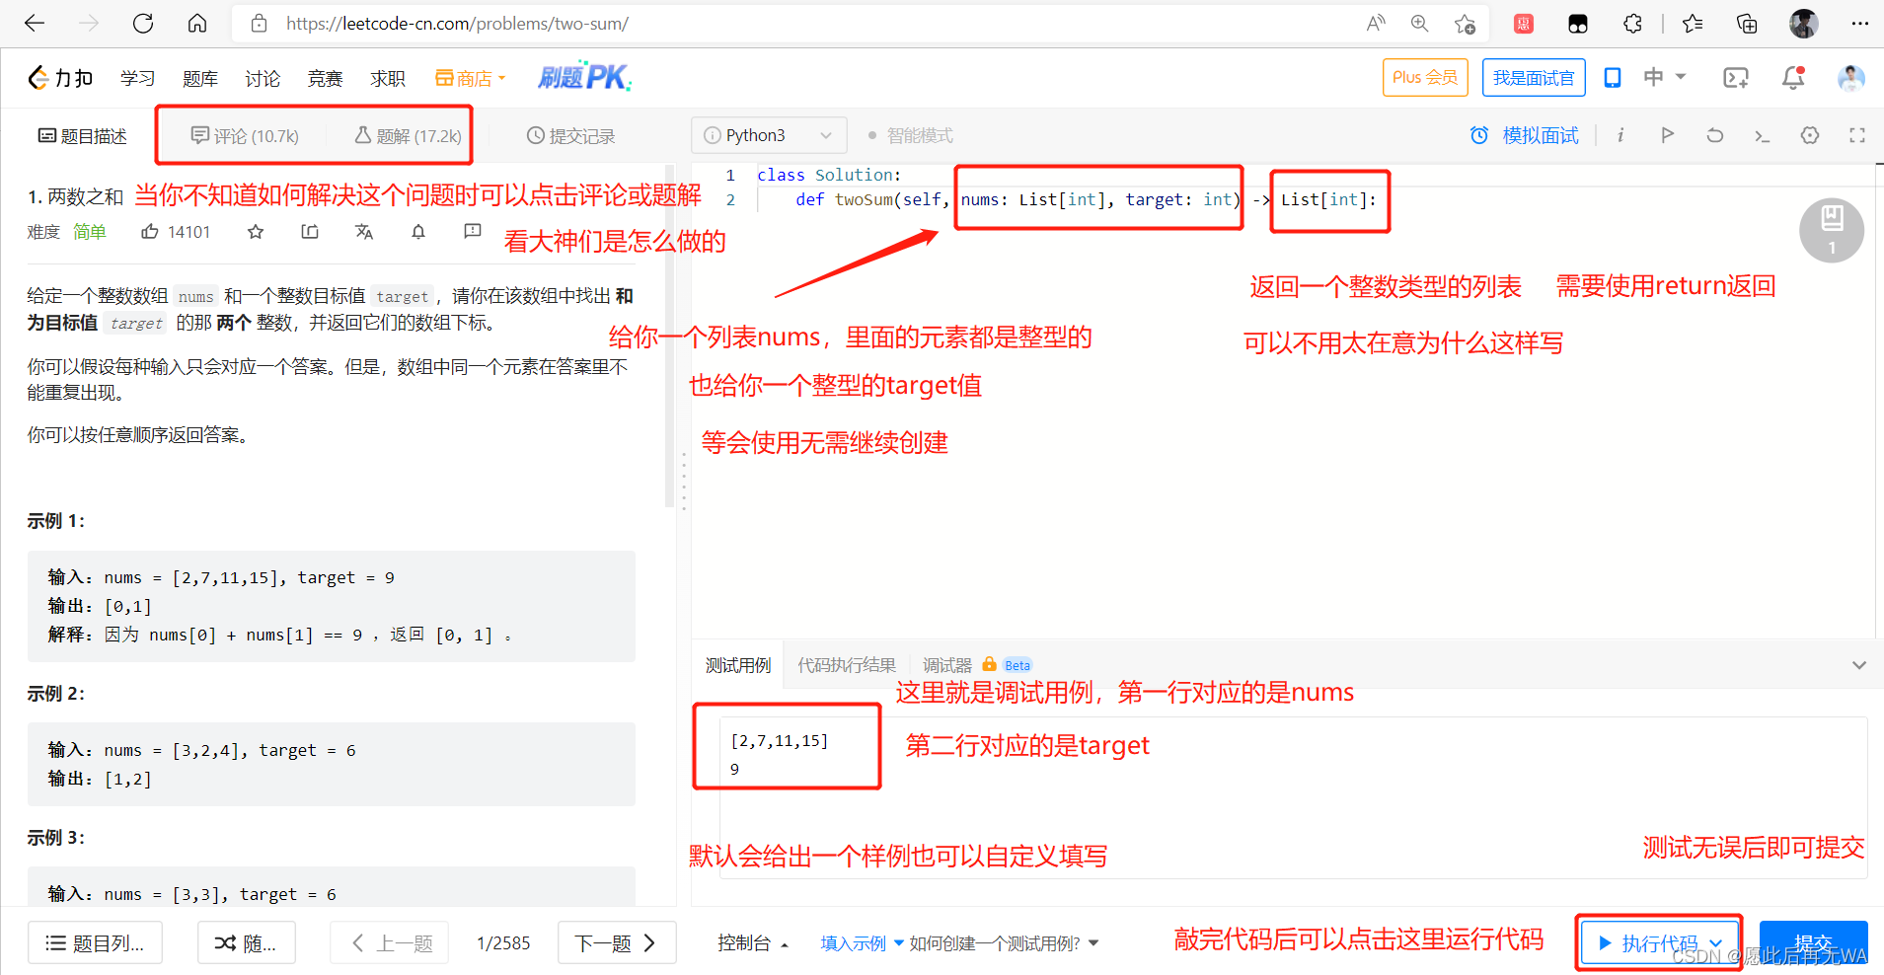Open LeetCode user avatar menu
The image size is (1884, 975).
click(x=1851, y=78)
